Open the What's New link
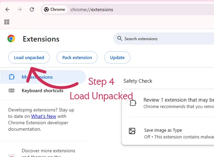Screen dimensions: 214x157 [x=44, y=116]
